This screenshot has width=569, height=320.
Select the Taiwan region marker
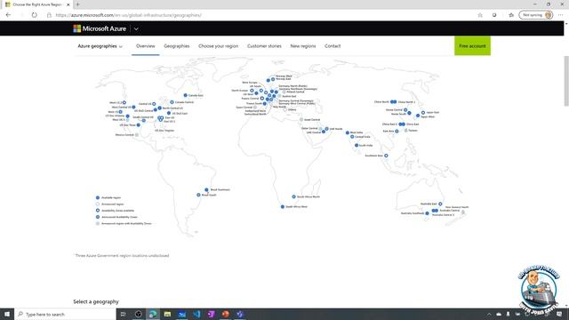[406, 131]
